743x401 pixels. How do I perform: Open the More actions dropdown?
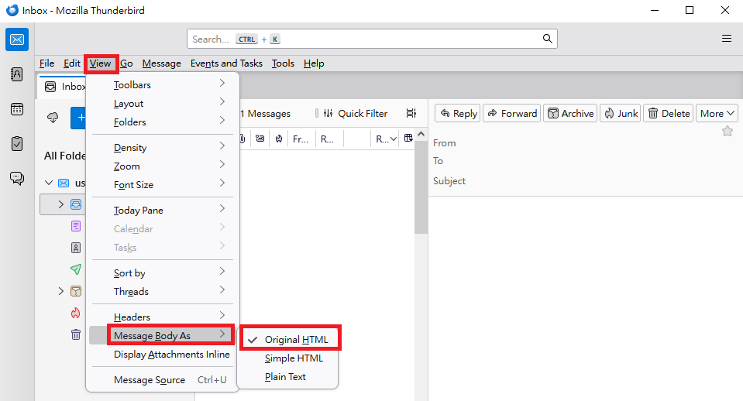(717, 114)
